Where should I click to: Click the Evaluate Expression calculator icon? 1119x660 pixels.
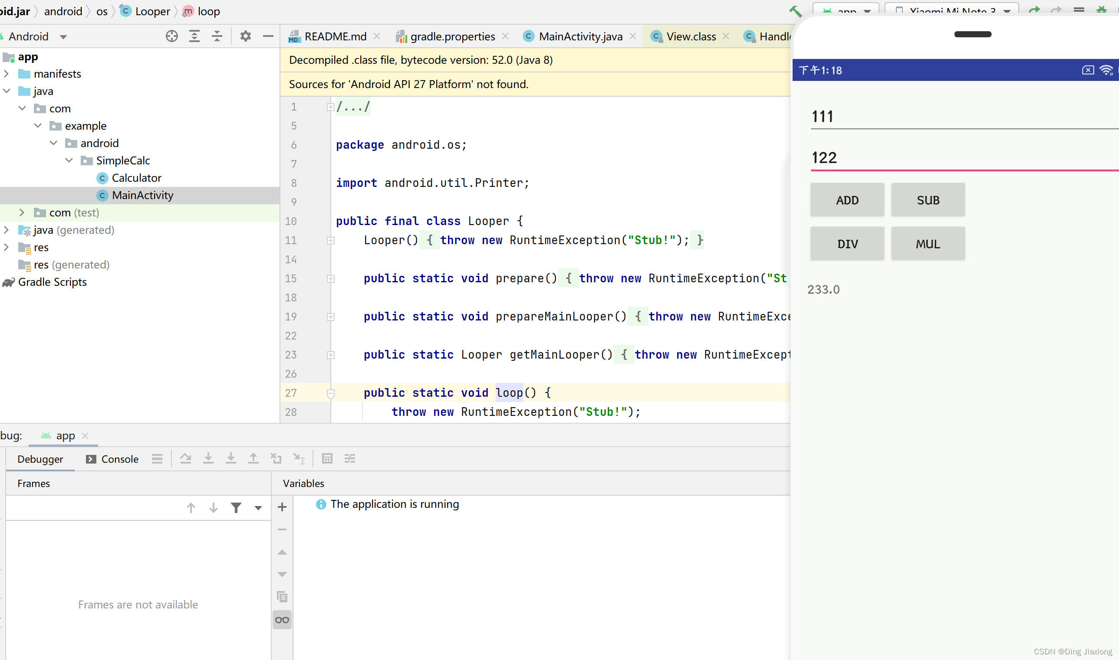coord(327,458)
